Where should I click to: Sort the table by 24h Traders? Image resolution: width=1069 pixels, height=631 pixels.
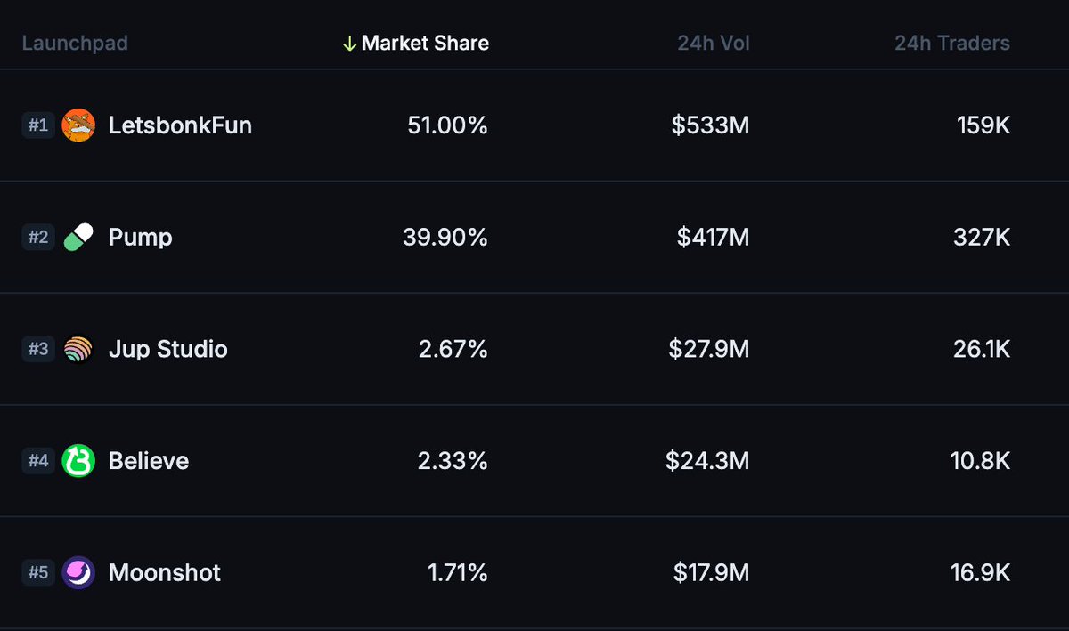pos(951,43)
